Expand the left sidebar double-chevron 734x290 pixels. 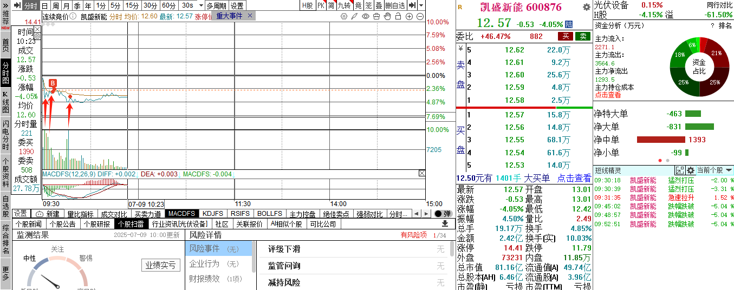tap(5, 5)
